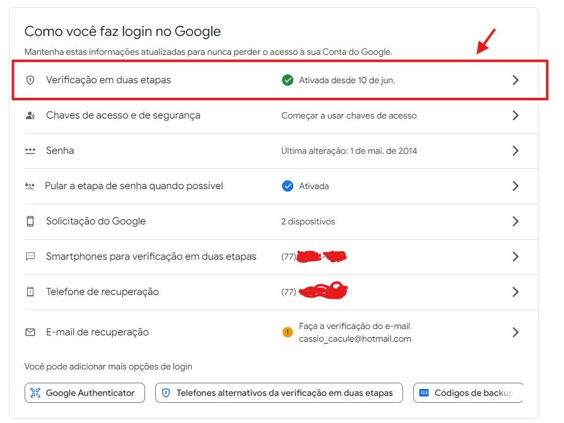Click the Códigos de backup button
The image size is (564, 423).
(x=468, y=393)
